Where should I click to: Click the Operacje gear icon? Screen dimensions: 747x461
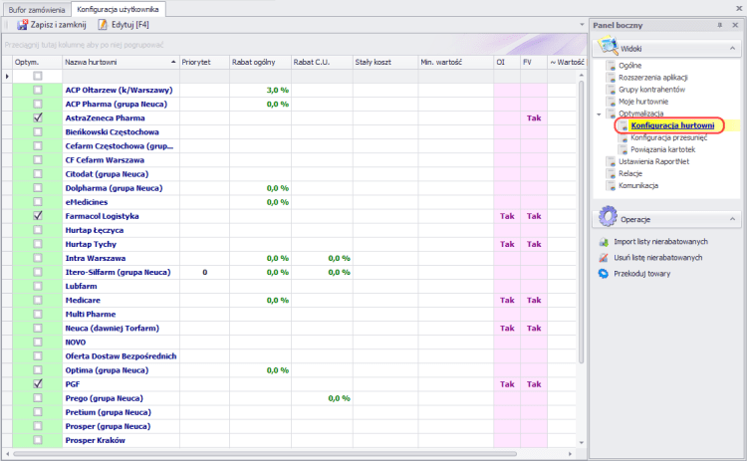point(607,218)
